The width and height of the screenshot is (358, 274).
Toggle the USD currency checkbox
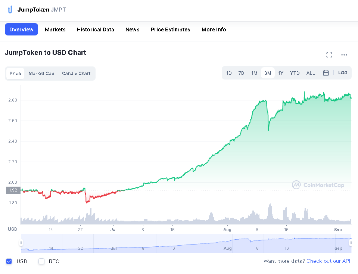coord(9,261)
